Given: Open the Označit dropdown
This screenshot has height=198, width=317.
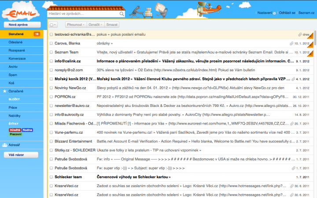Looking at the screenshot, I should tap(96, 25).
